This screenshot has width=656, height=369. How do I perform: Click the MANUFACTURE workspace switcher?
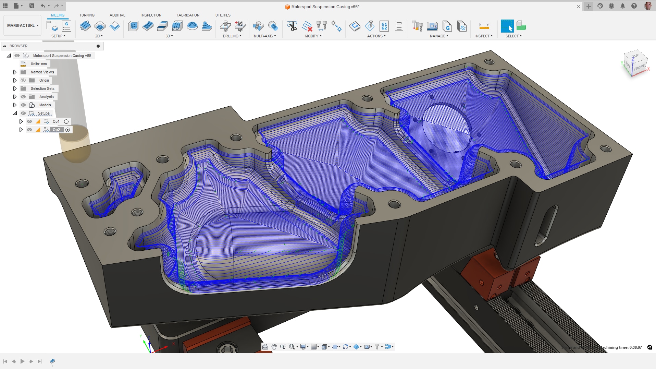[22, 25]
